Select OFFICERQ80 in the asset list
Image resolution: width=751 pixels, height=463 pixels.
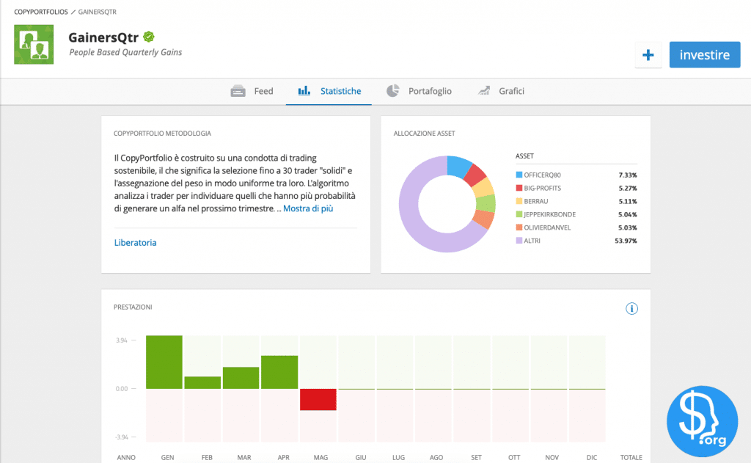pos(542,175)
